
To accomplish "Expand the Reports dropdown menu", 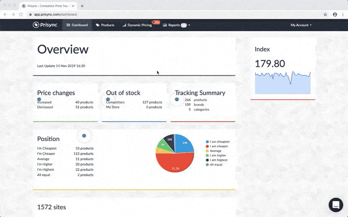I will 176,25.
